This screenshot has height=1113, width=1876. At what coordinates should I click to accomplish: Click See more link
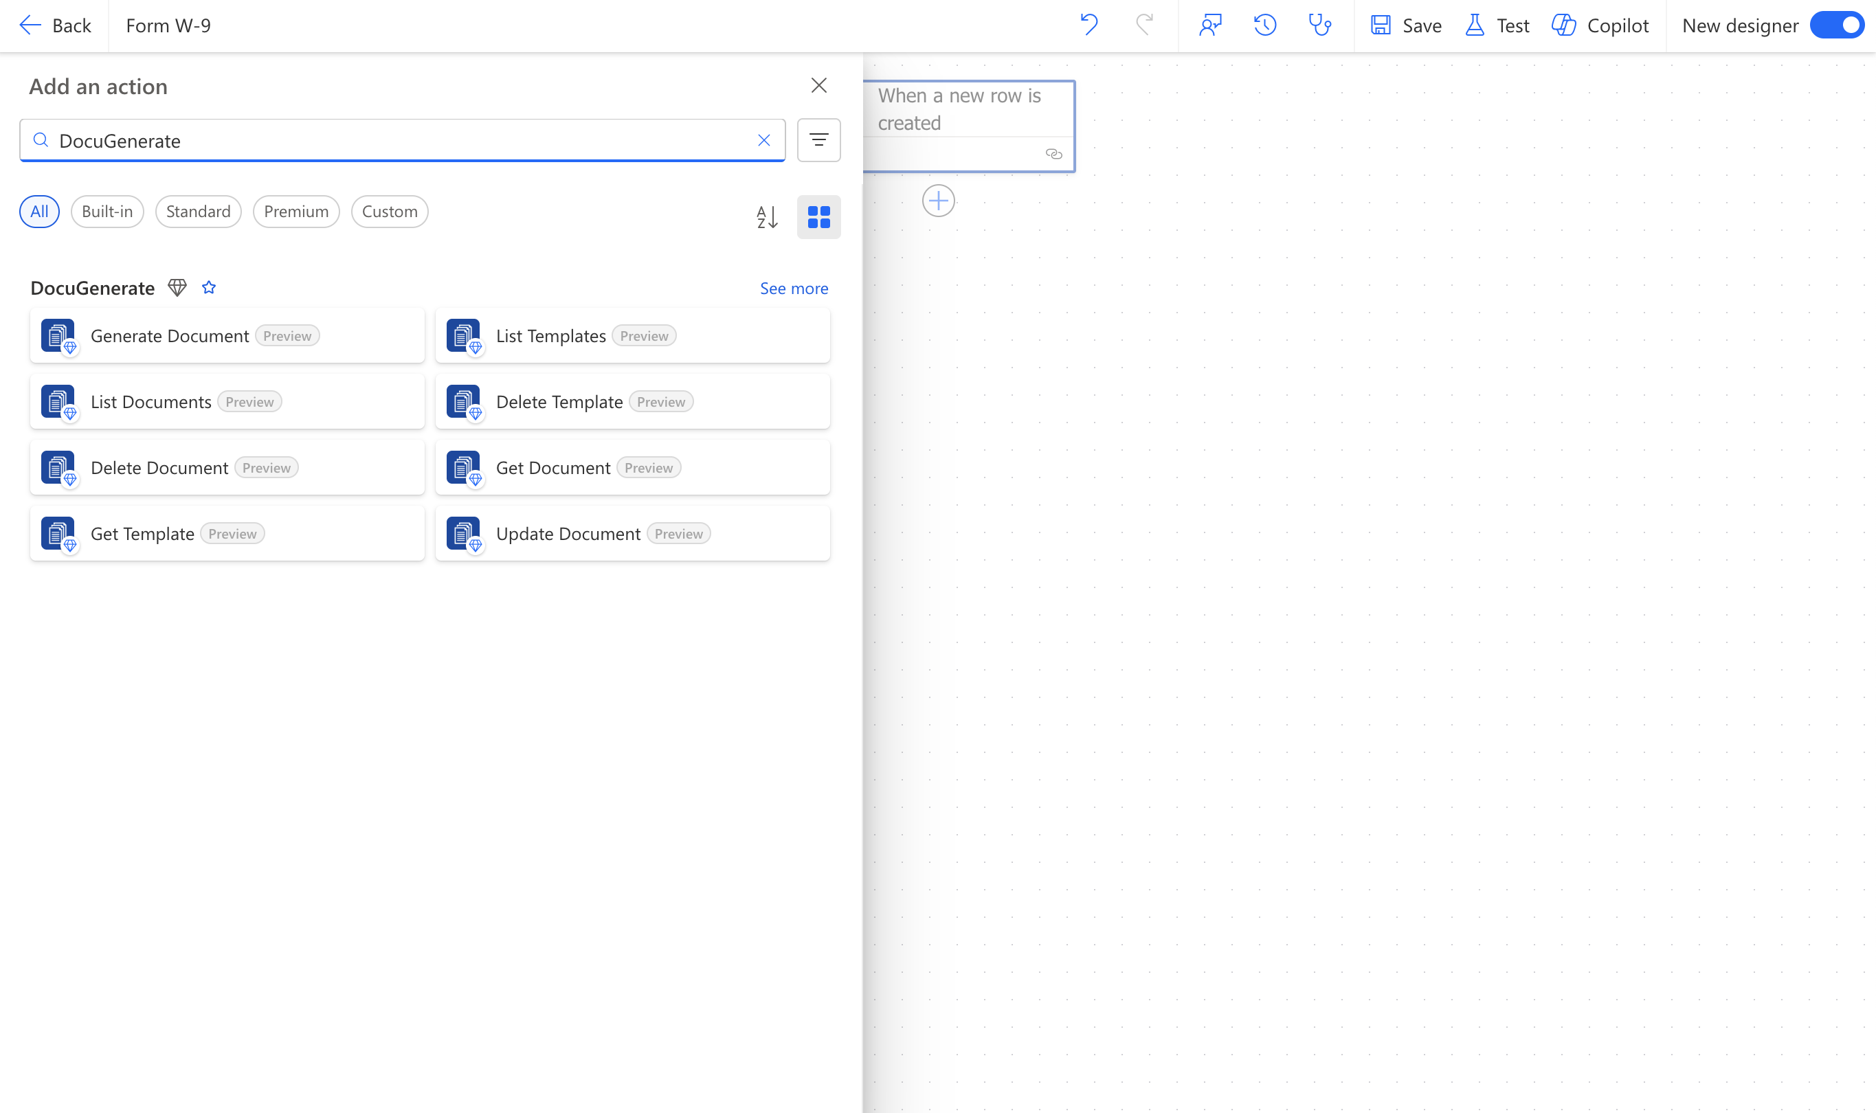[794, 288]
